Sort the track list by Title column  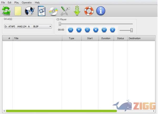(x=37, y=38)
